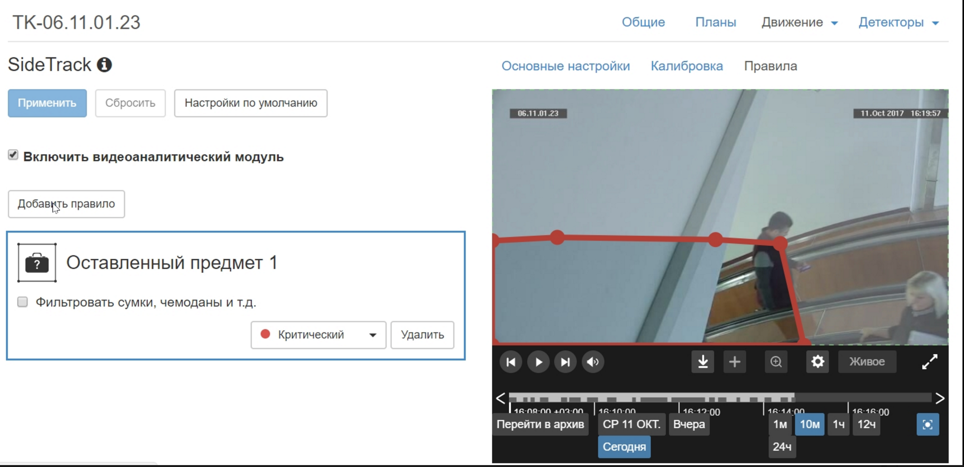Click Перейти в архив button
The image size is (964, 467).
click(540, 425)
